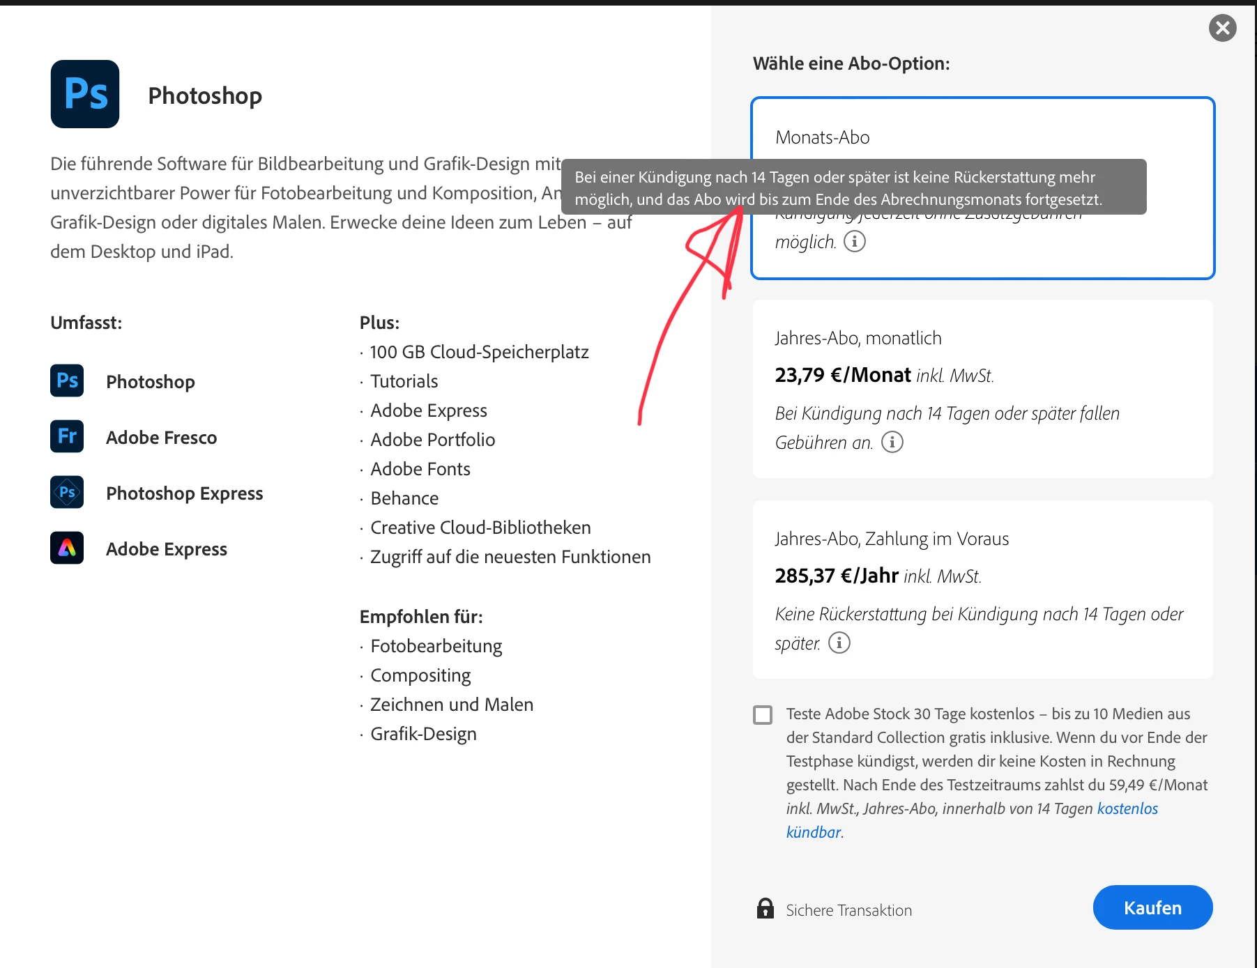Select the Jahres-Abo, Zahlung im Voraus plan
The image size is (1257, 968).
point(983,590)
